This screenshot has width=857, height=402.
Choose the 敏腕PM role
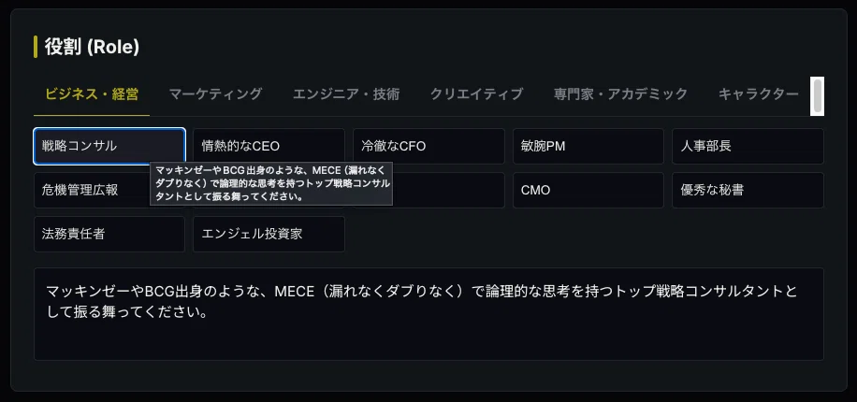click(588, 147)
